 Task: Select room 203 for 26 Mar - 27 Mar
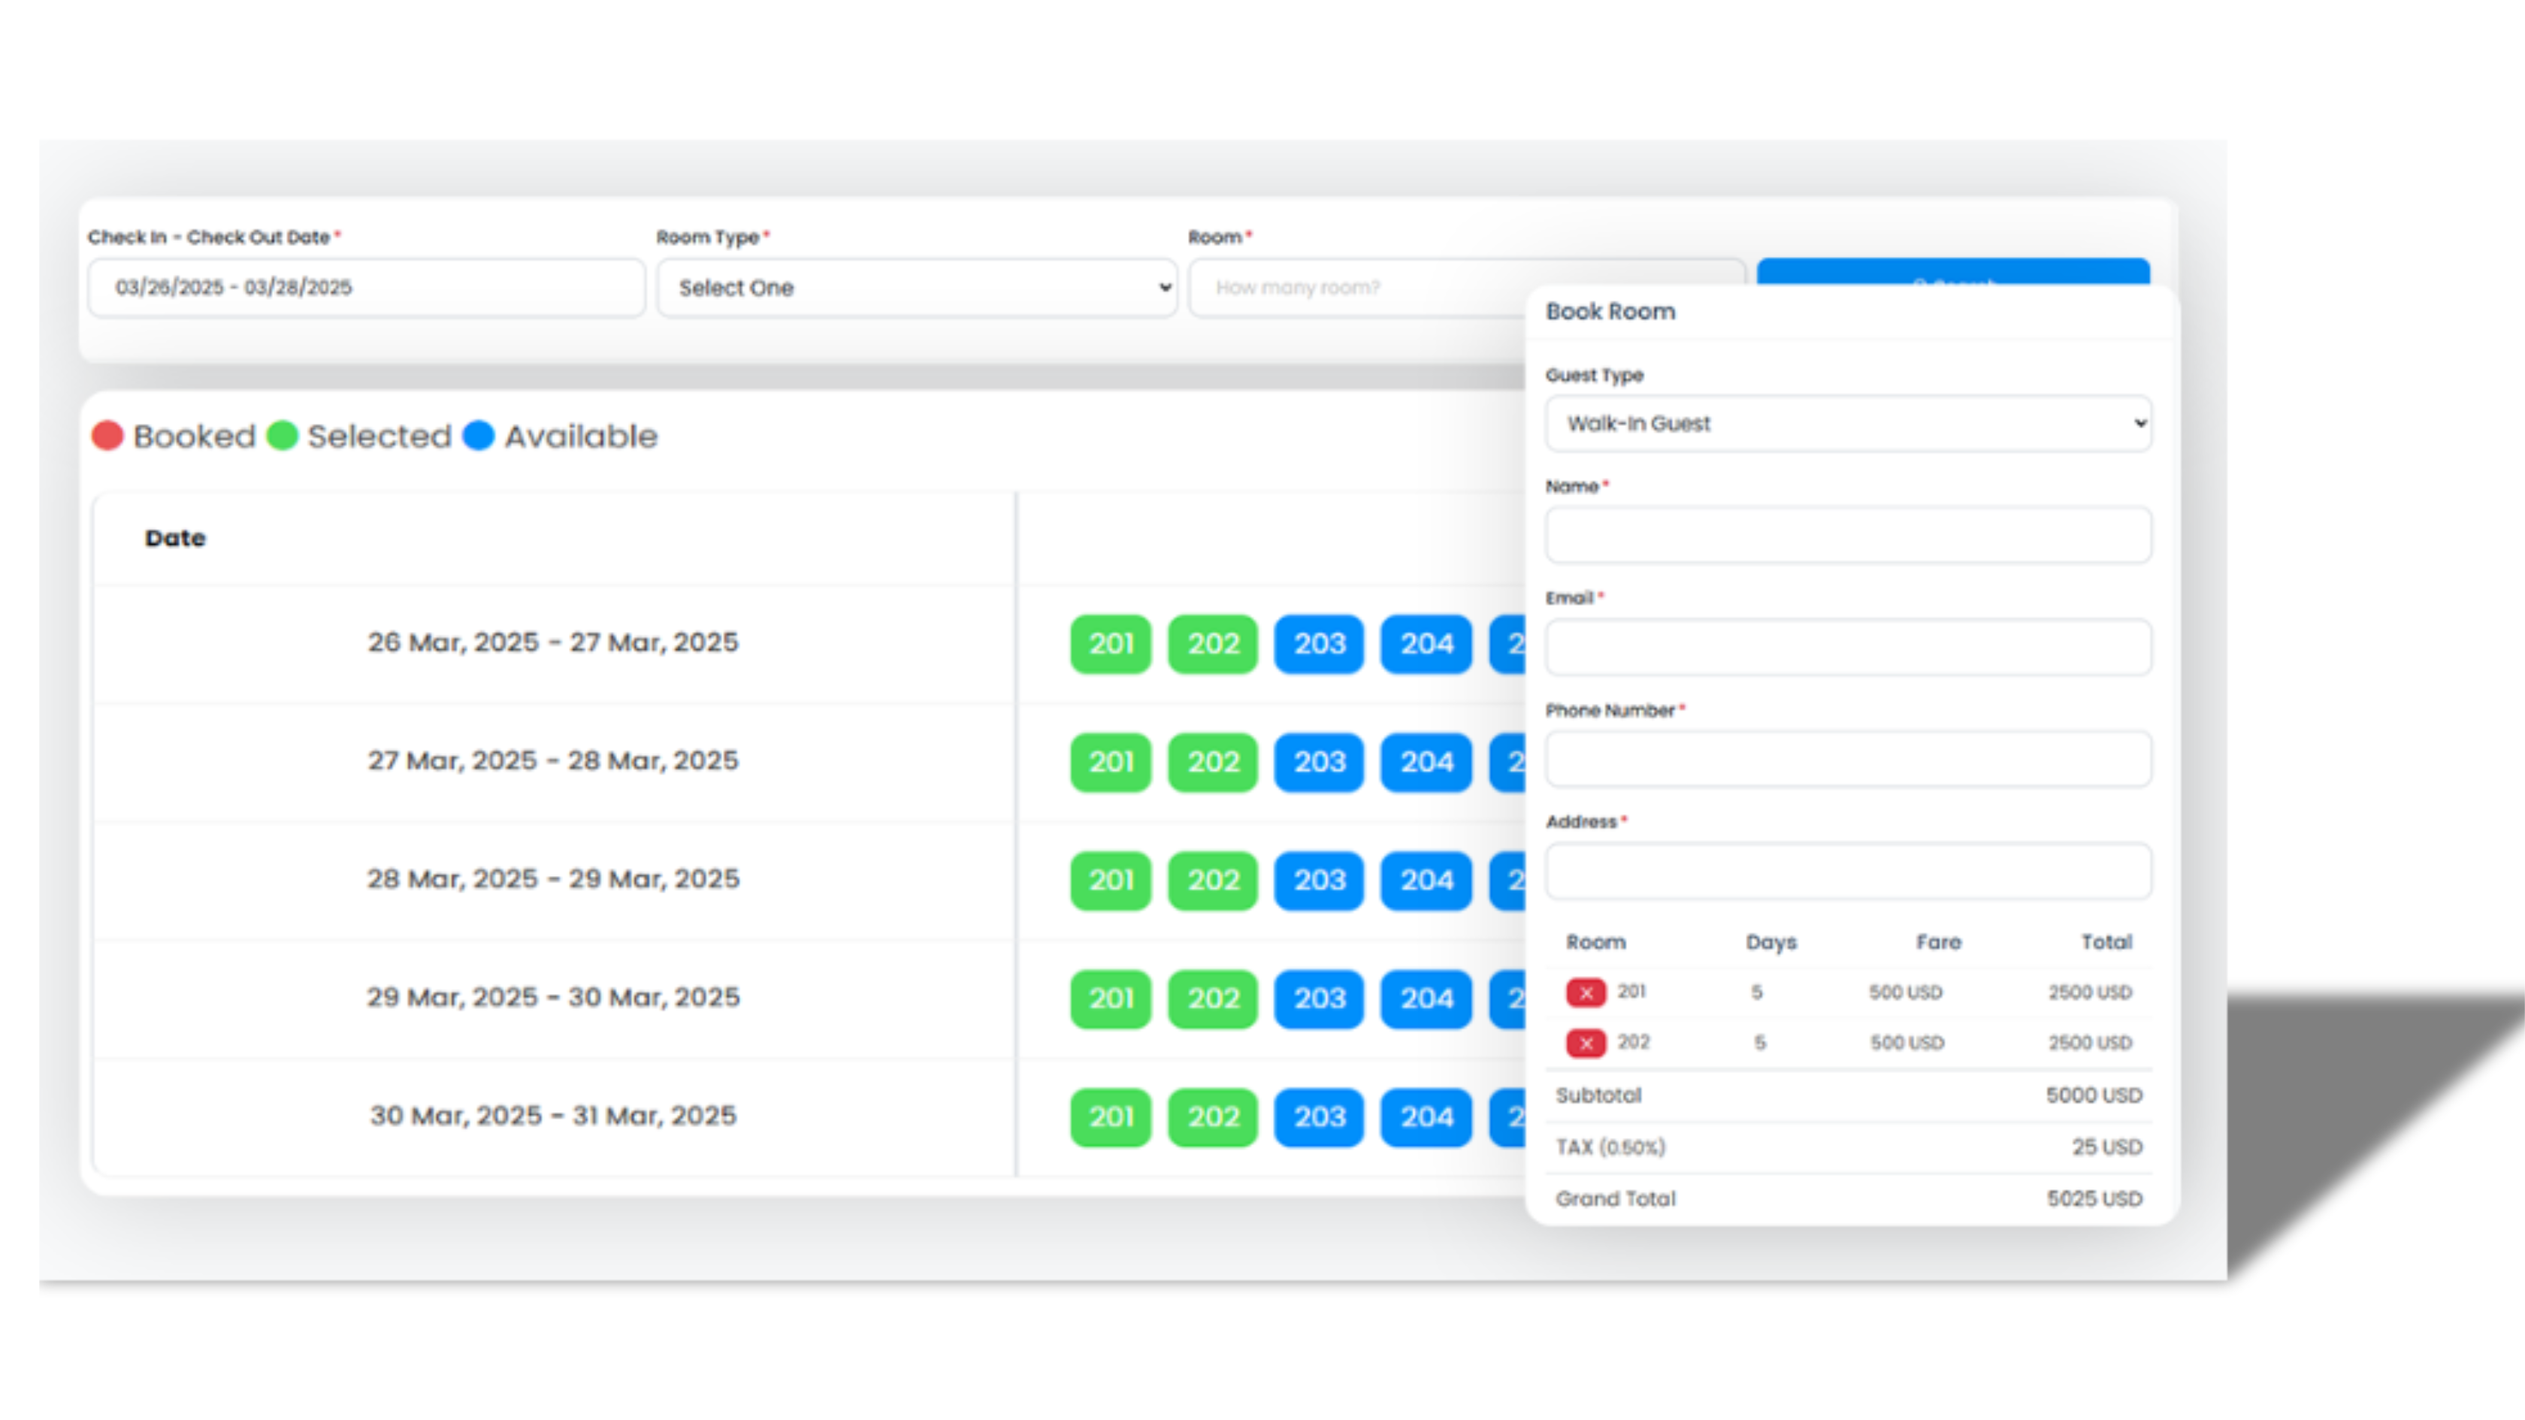coord(1318,644)
